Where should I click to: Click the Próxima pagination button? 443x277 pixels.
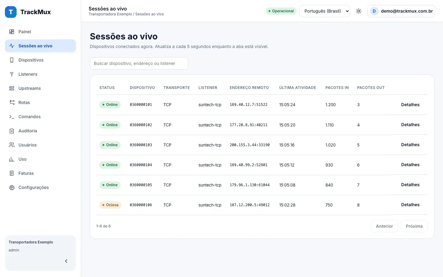point(414,226)
